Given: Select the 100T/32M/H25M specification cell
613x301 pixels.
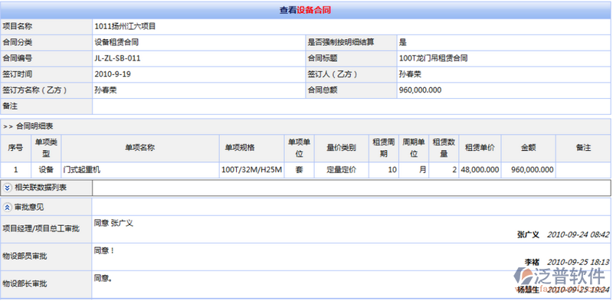Looking at the screenshot, I should pyautogui.click(x=251, y=170).
